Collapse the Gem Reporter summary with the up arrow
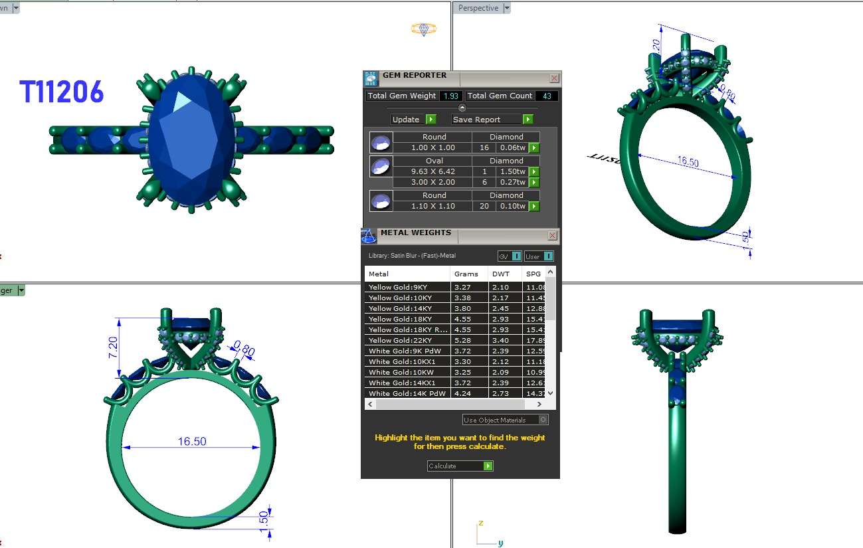This screenshot has height=548, width=863. click(x=462, y=108)
